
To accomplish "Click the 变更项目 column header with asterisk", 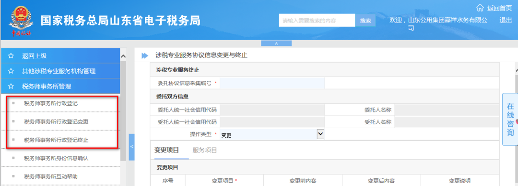I will 224,181.
